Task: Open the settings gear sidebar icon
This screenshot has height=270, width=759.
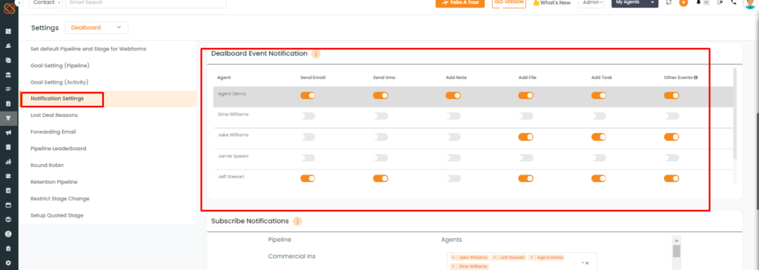Action: [x=8, y=263]
